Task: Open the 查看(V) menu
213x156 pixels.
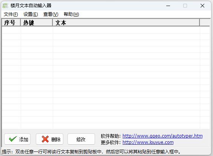Action: 51,14
